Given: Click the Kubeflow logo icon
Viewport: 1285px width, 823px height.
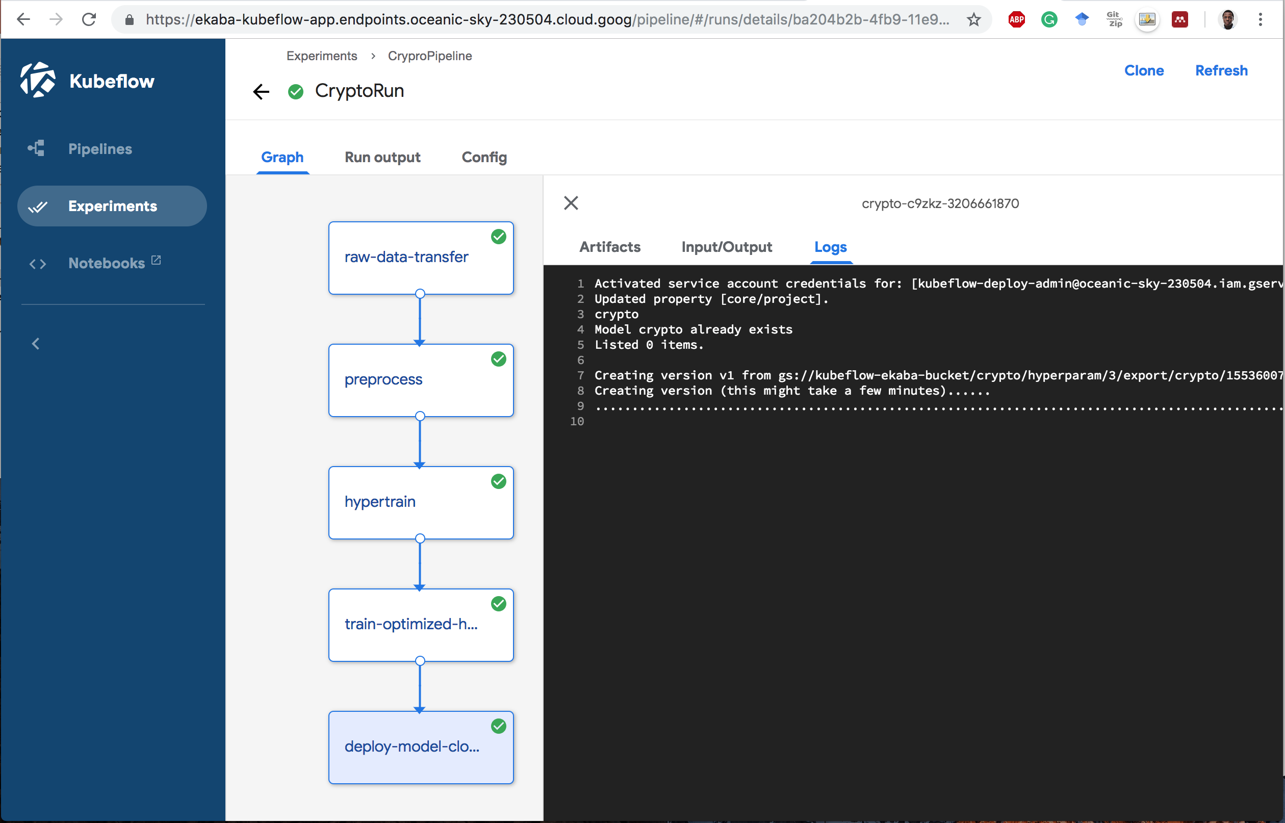Looking at the screenshot, I should [x=38, y=82].
